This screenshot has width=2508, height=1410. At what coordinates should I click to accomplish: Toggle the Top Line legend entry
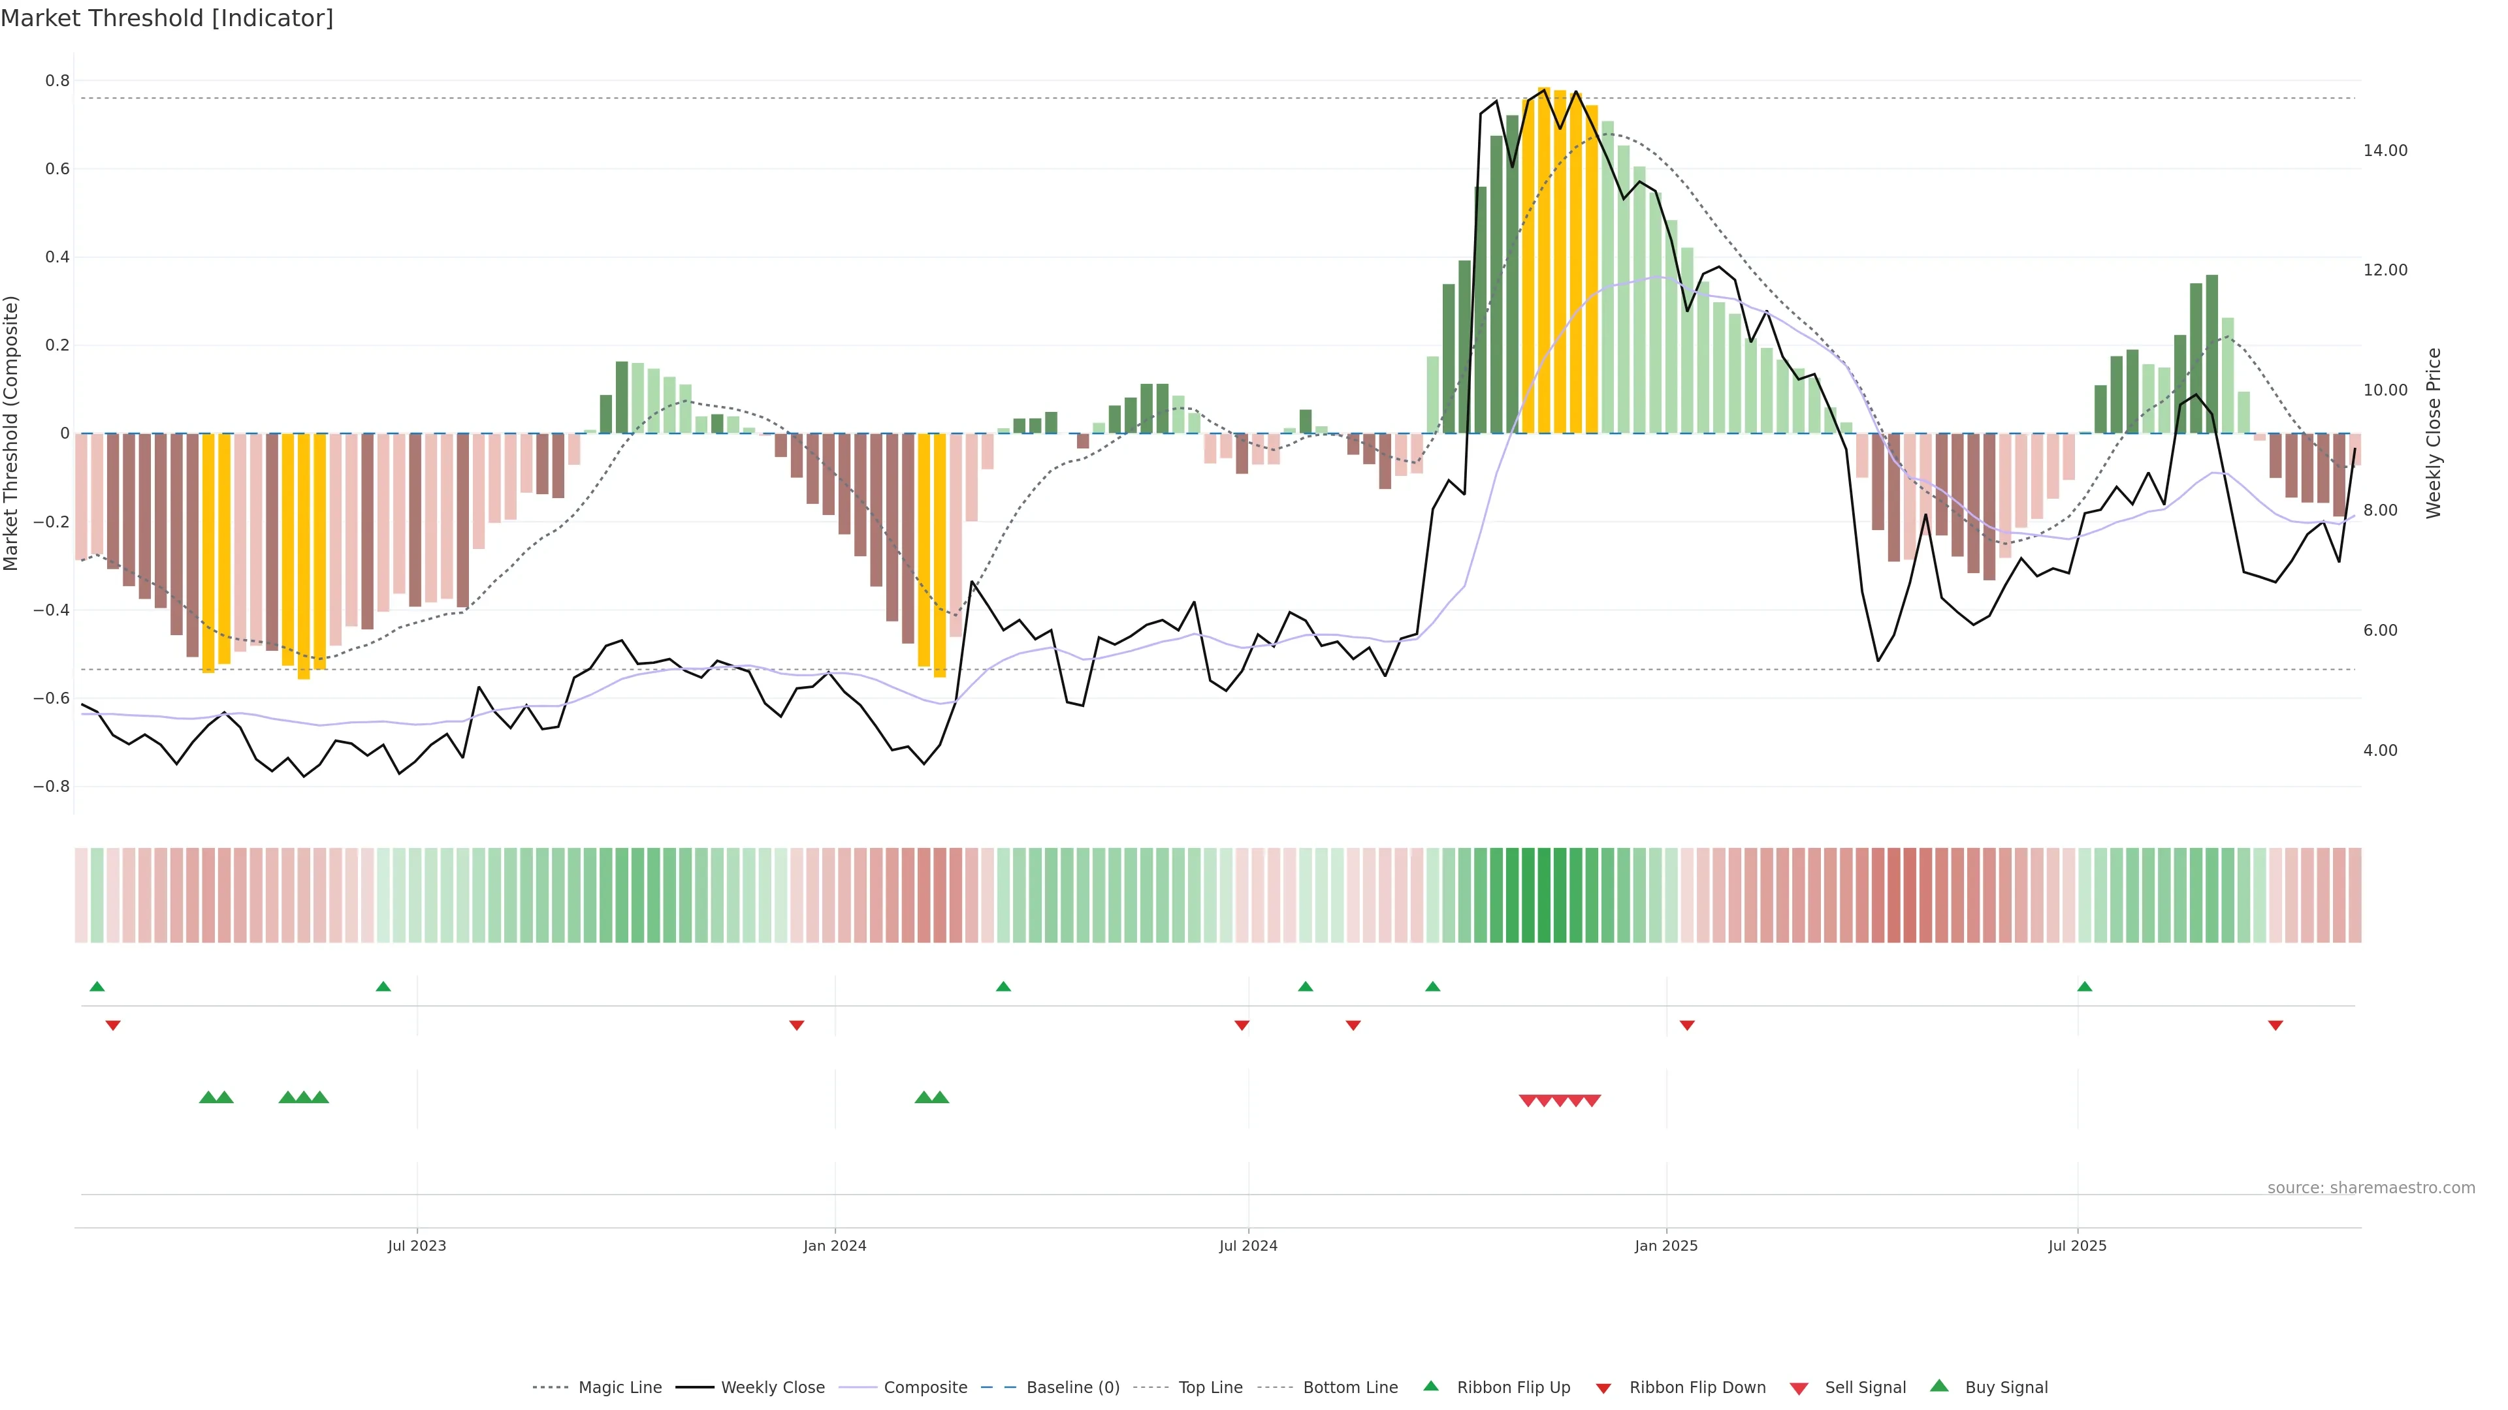click(1210, 1388)
